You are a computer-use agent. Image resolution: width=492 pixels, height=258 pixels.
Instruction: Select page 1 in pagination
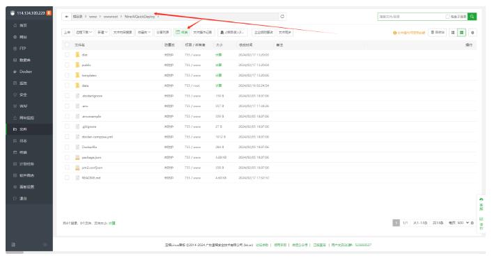pos(396,223)
